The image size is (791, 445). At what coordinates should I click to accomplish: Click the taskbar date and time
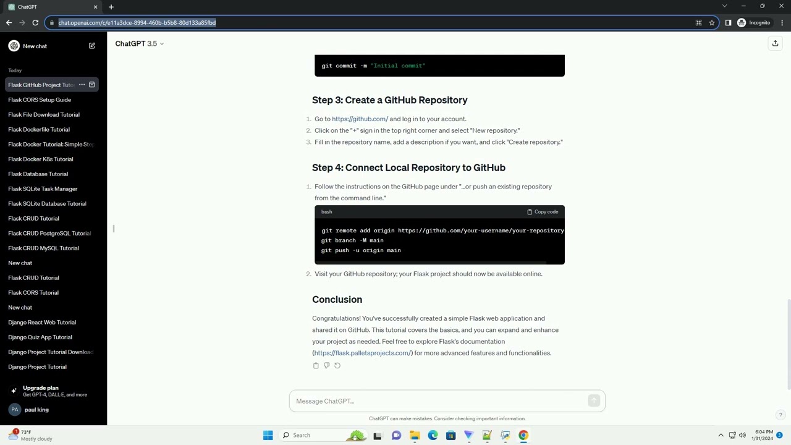tap(762, 435)
